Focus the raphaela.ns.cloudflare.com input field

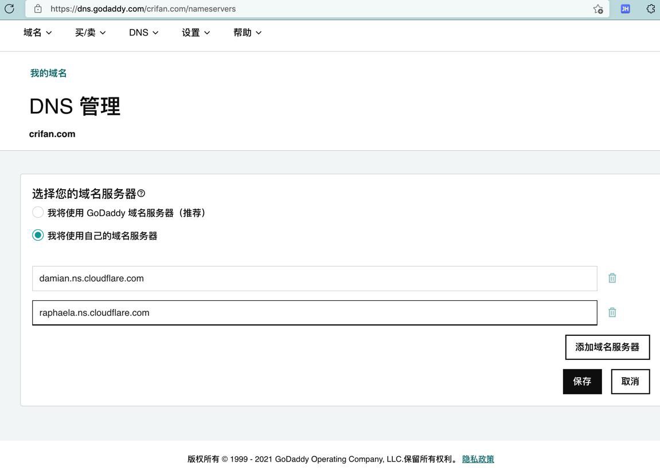click(x=314, y=312)
